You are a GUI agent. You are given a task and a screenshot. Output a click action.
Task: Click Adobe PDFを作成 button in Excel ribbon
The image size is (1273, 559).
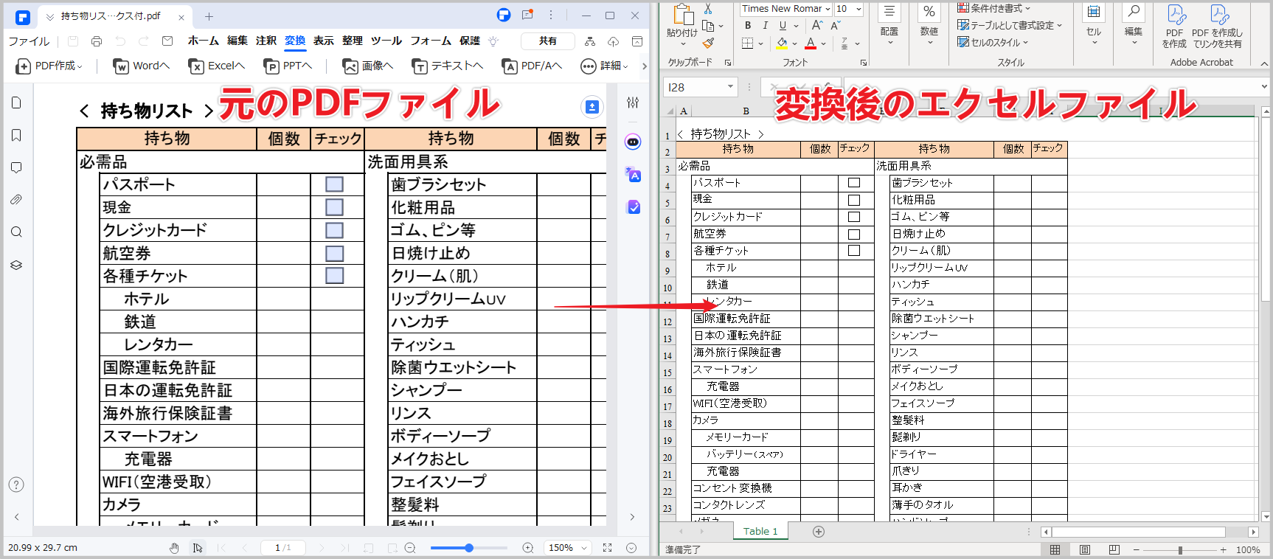coord(1174,27)
